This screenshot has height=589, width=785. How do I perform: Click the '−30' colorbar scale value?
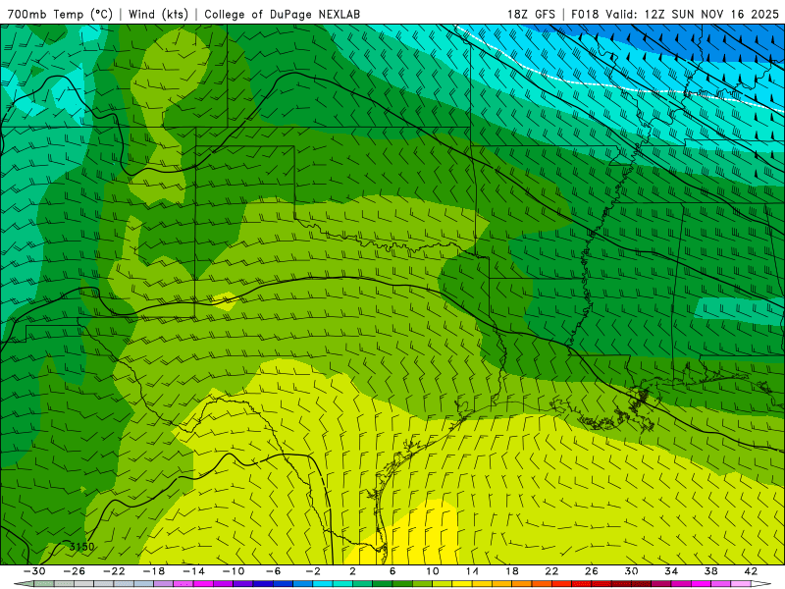coord(34,571)
